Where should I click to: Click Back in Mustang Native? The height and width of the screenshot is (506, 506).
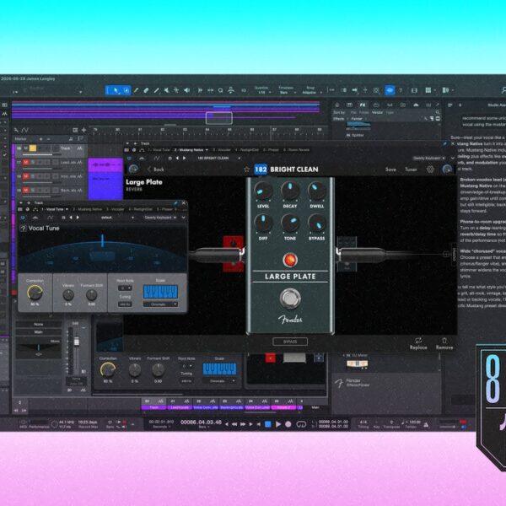click(x=155, y=170)
